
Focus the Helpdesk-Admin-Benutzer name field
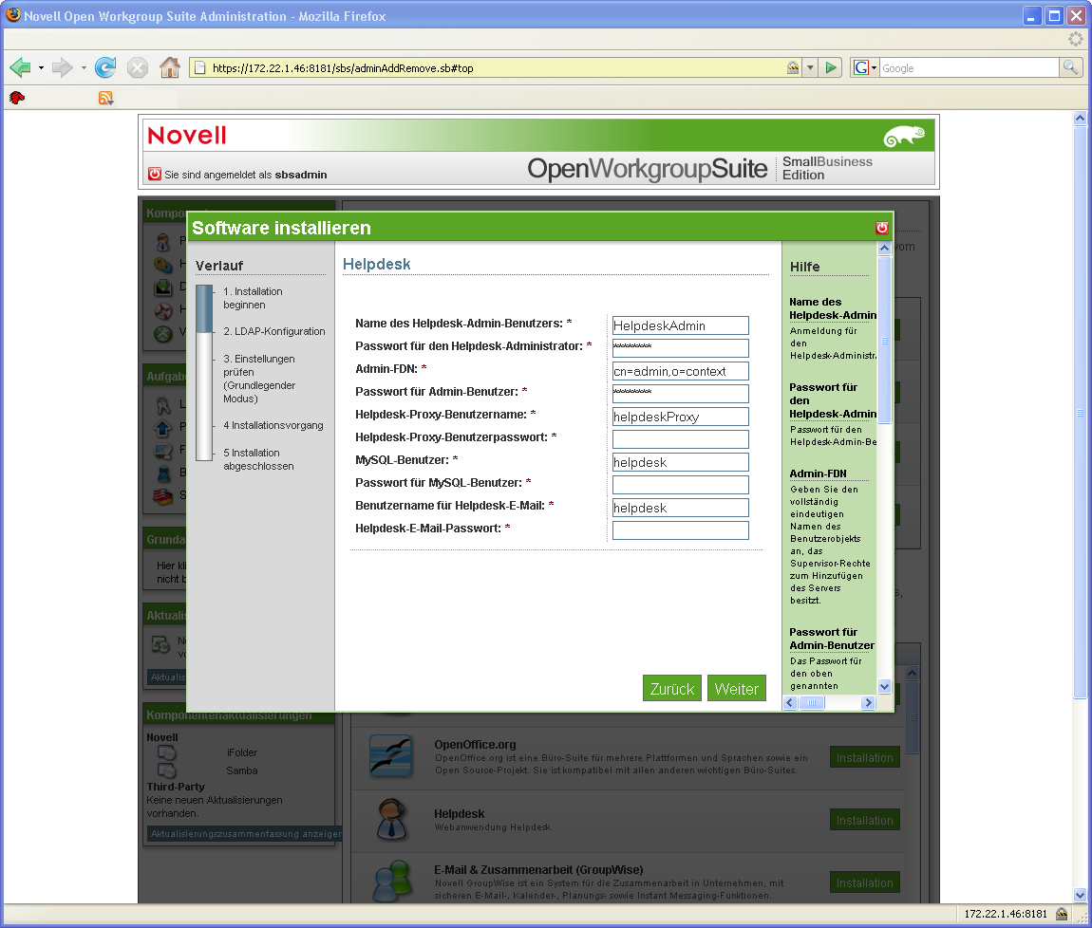pyautogui.click(x=681, y=325)
